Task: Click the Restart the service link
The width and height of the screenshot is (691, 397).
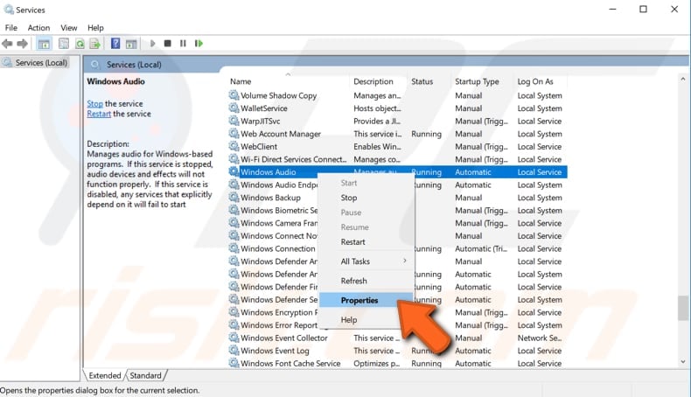Action: 99,114
